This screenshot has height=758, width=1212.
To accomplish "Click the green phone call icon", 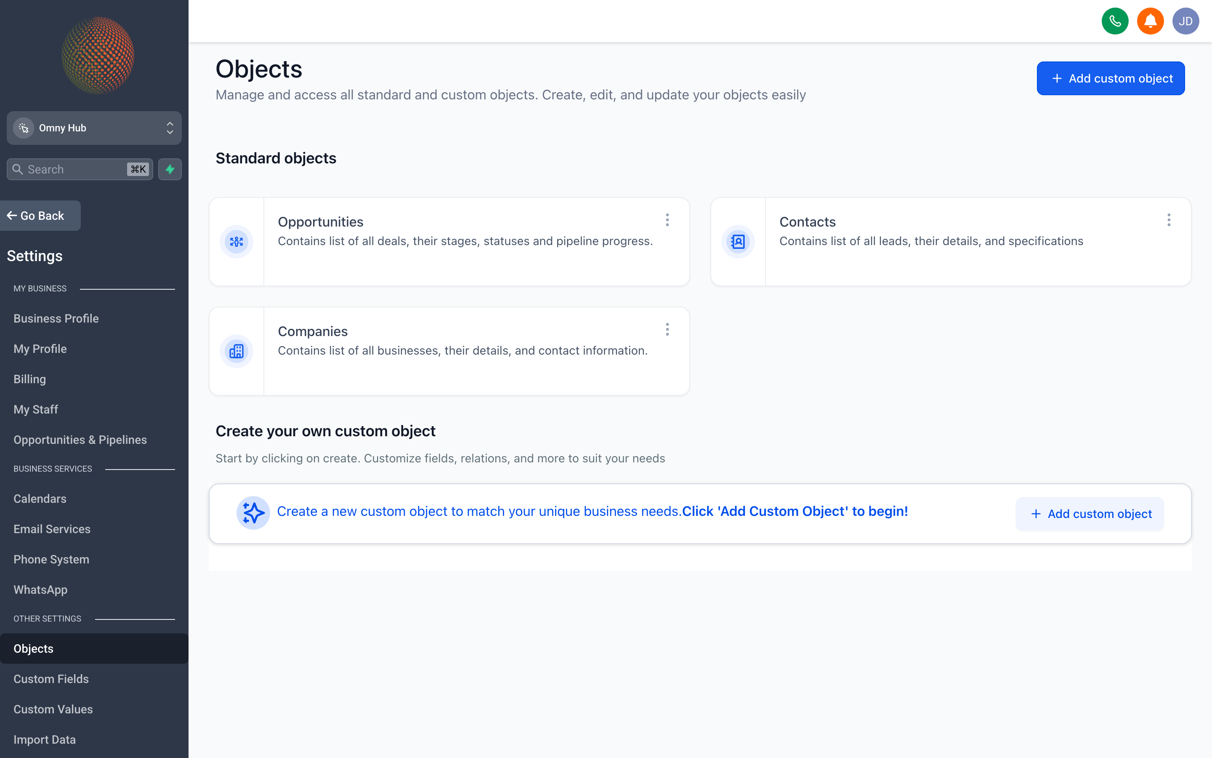I will coord(1115,21).
